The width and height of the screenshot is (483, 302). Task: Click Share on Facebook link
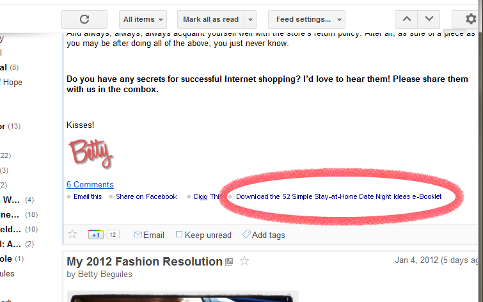click(x=146, y=196)
